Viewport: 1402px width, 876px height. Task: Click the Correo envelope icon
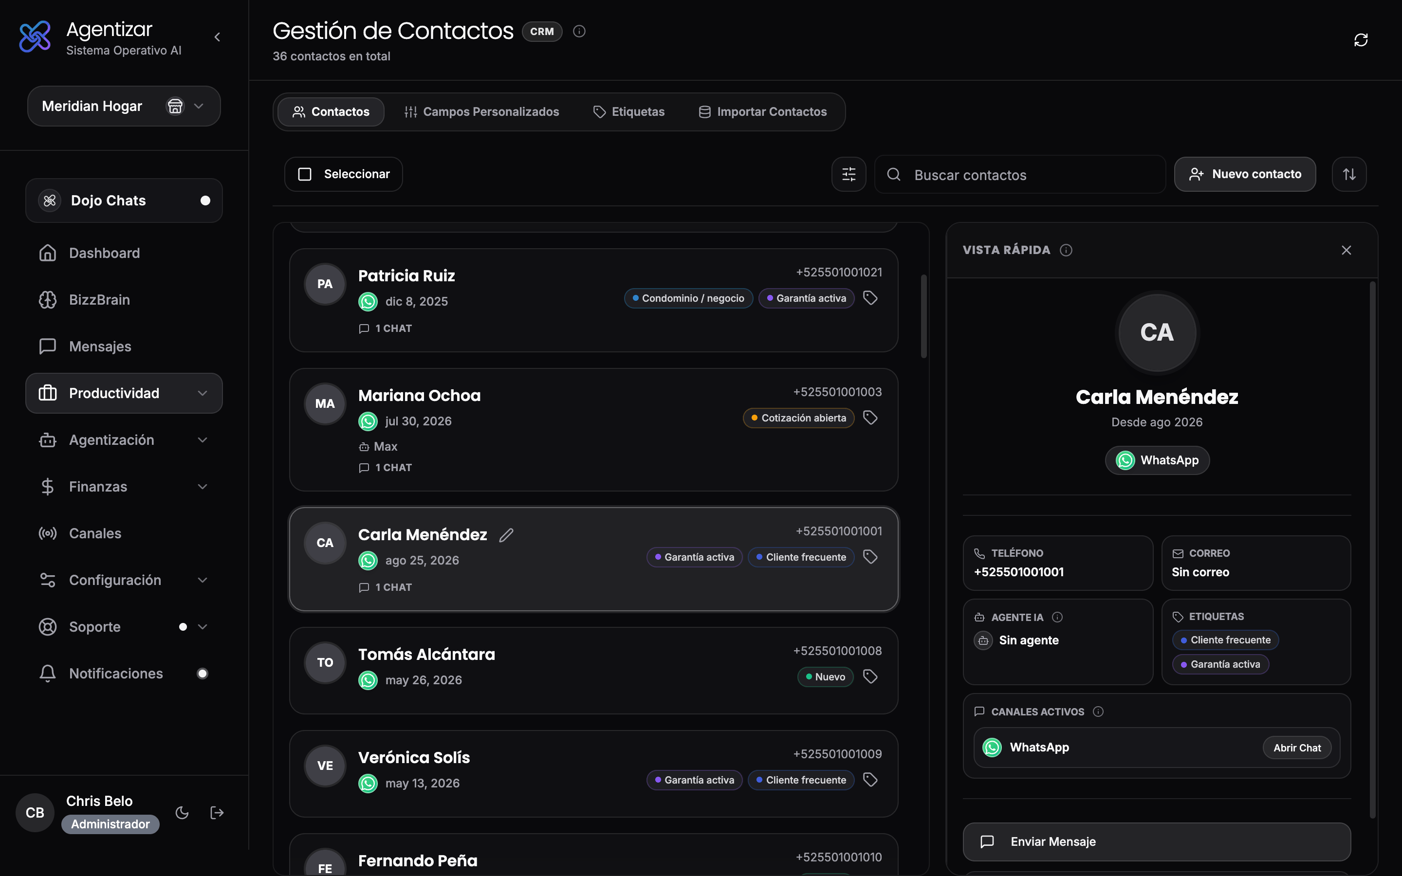click(x=1178, y=554)
